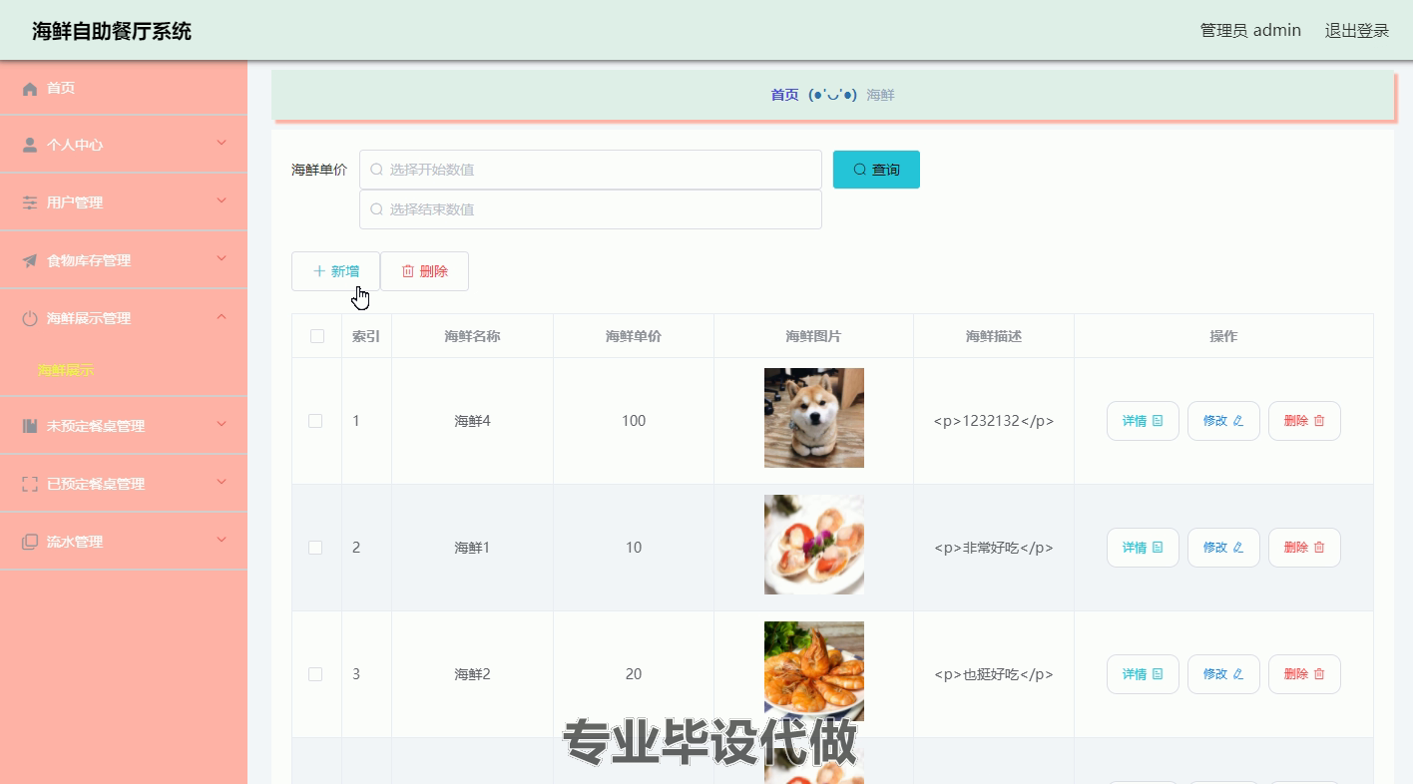Viewport: 1413px width, 784px height.
Task: Click the magnifier icon in 选择结束数值 field
Action: 376,209
